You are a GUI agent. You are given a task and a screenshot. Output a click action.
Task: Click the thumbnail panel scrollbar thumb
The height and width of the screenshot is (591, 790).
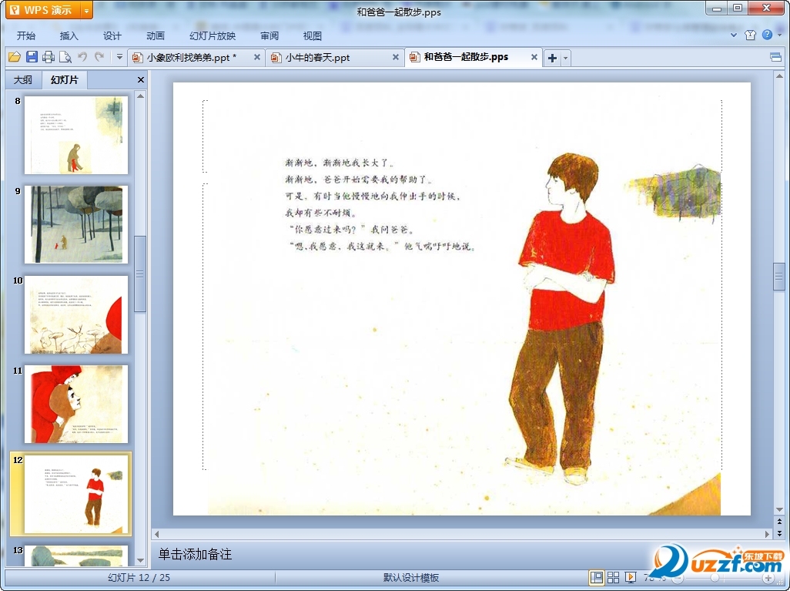click(x=141, y=274)
